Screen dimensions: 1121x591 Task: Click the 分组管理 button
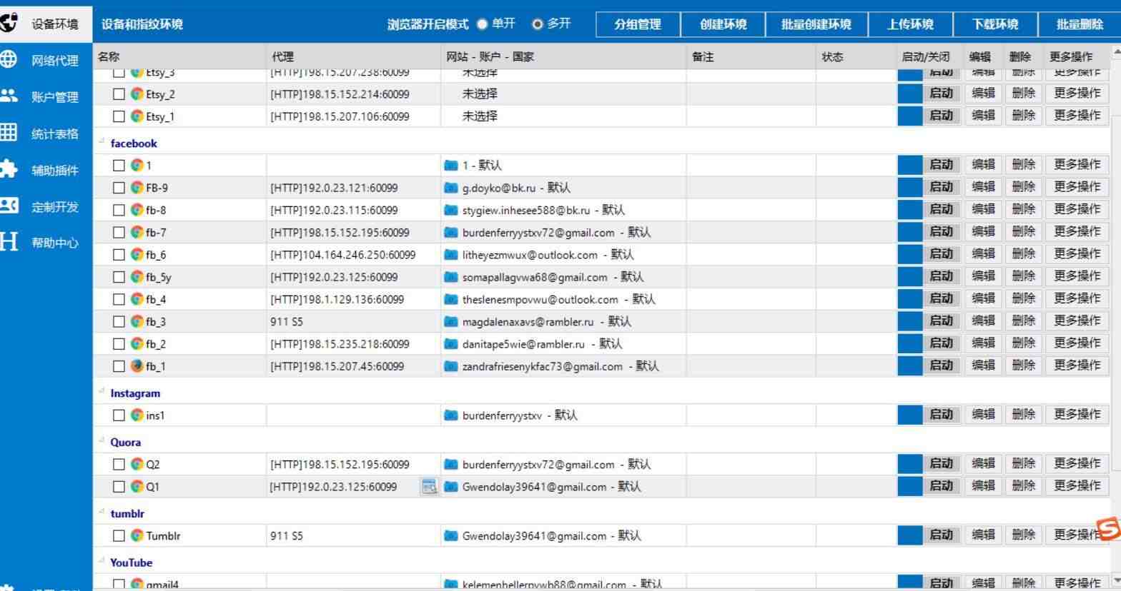tap(638, 24)
